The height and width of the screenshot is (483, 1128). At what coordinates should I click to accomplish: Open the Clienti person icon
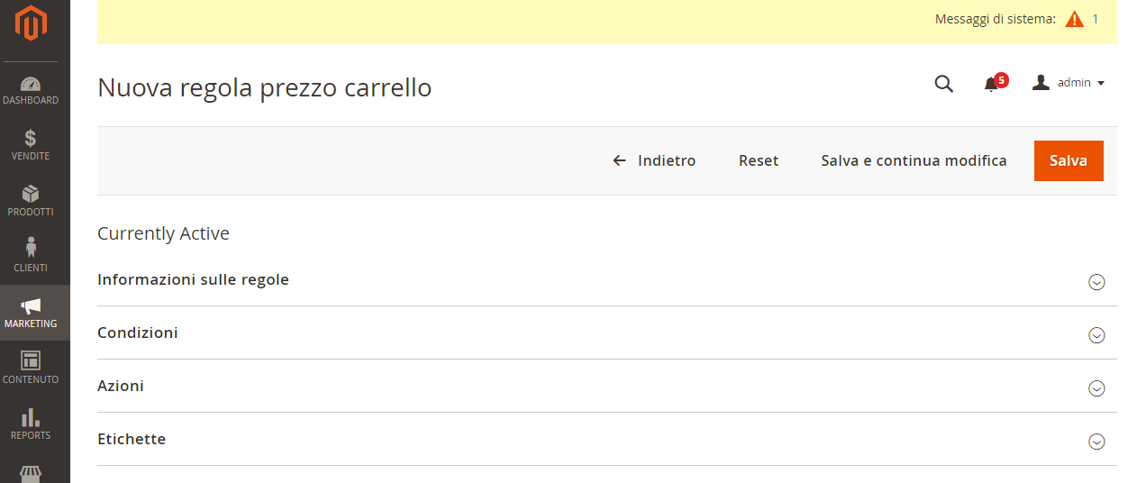pos(31,248)
